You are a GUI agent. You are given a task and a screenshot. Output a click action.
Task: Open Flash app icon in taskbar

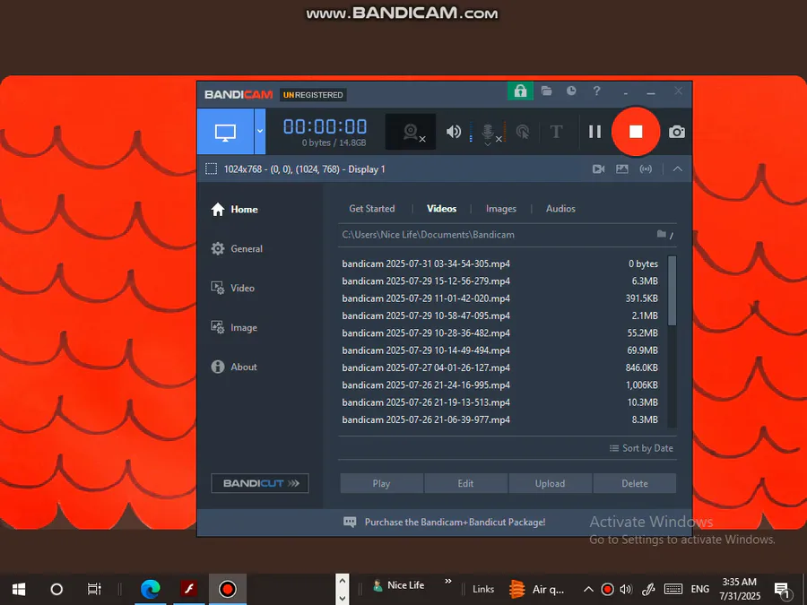tap(189, 589)
